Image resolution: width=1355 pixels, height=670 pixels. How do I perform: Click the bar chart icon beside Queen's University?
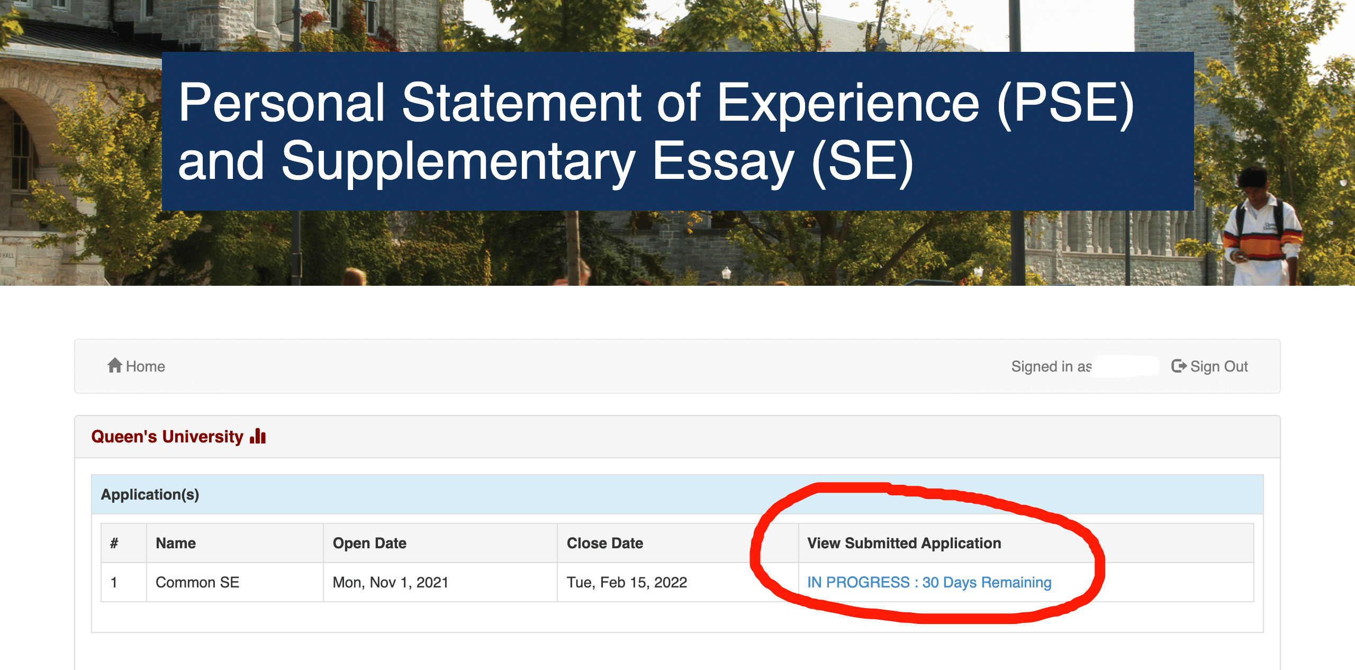258,437
